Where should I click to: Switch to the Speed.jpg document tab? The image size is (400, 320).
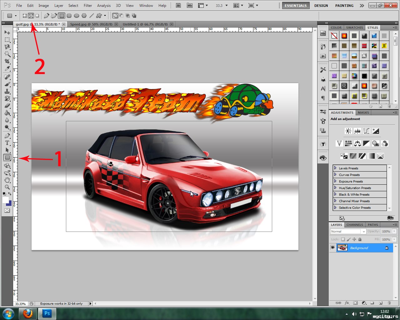(x=91, y=24)
